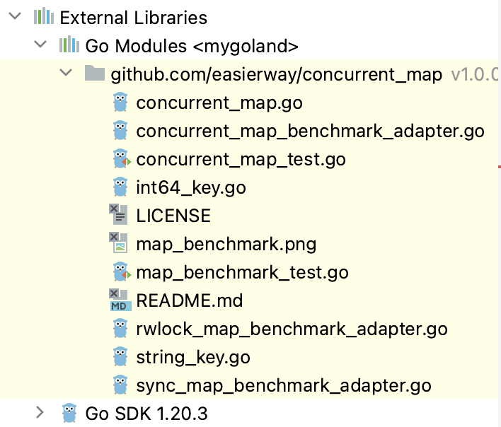Collapse the External Libraries node

click(x=15, y=16)
